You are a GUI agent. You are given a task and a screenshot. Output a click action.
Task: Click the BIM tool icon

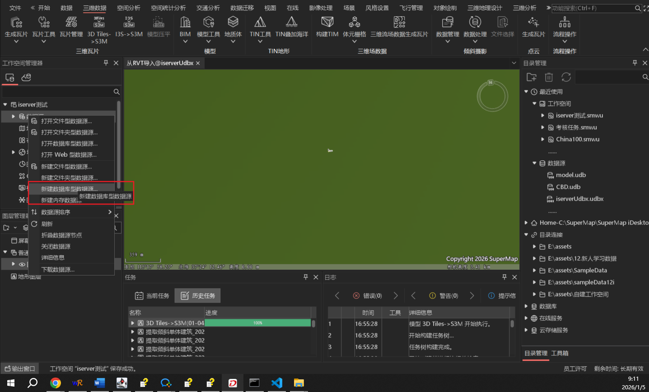pyautogui.click(x=185, y=23)
